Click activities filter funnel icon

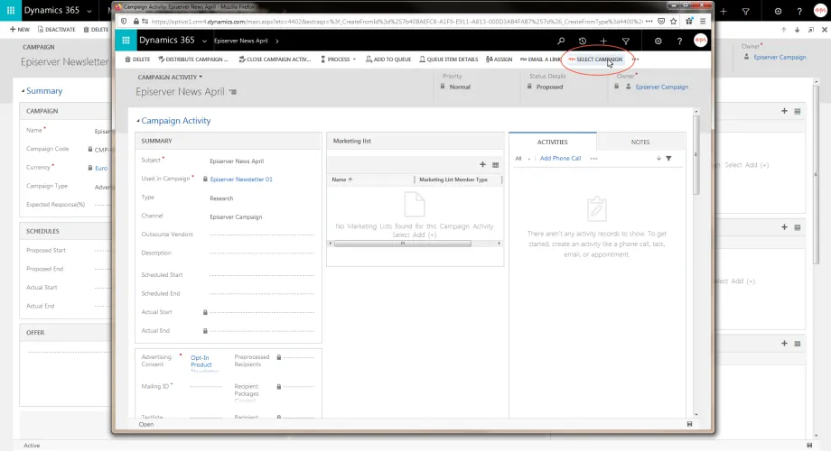(668, 158)
